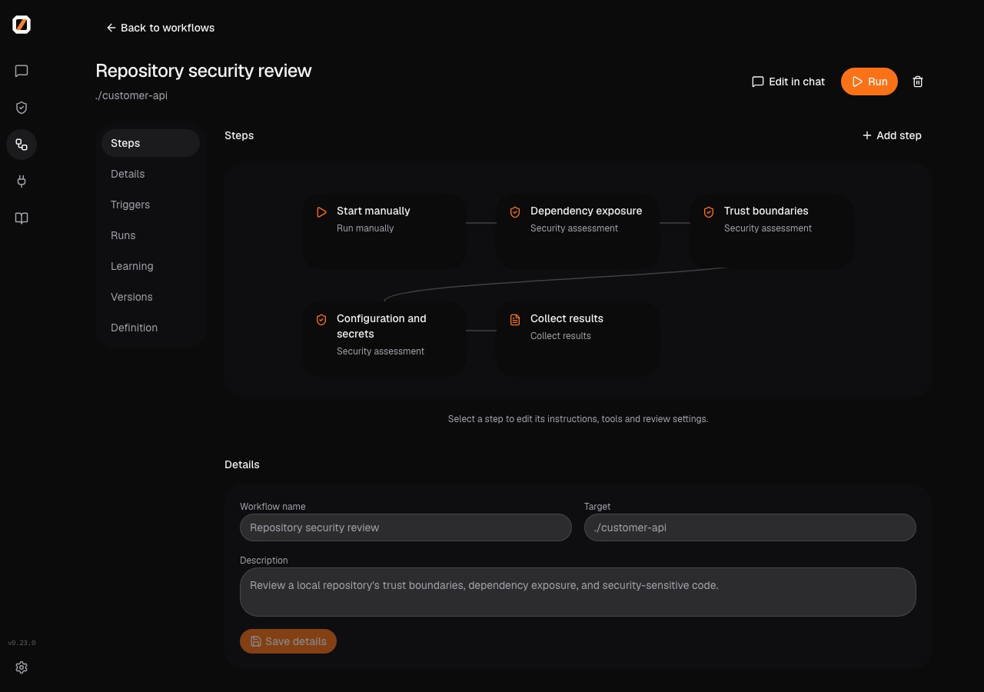Open the plug integrations sidebar icon

click(x=22, y=181)
